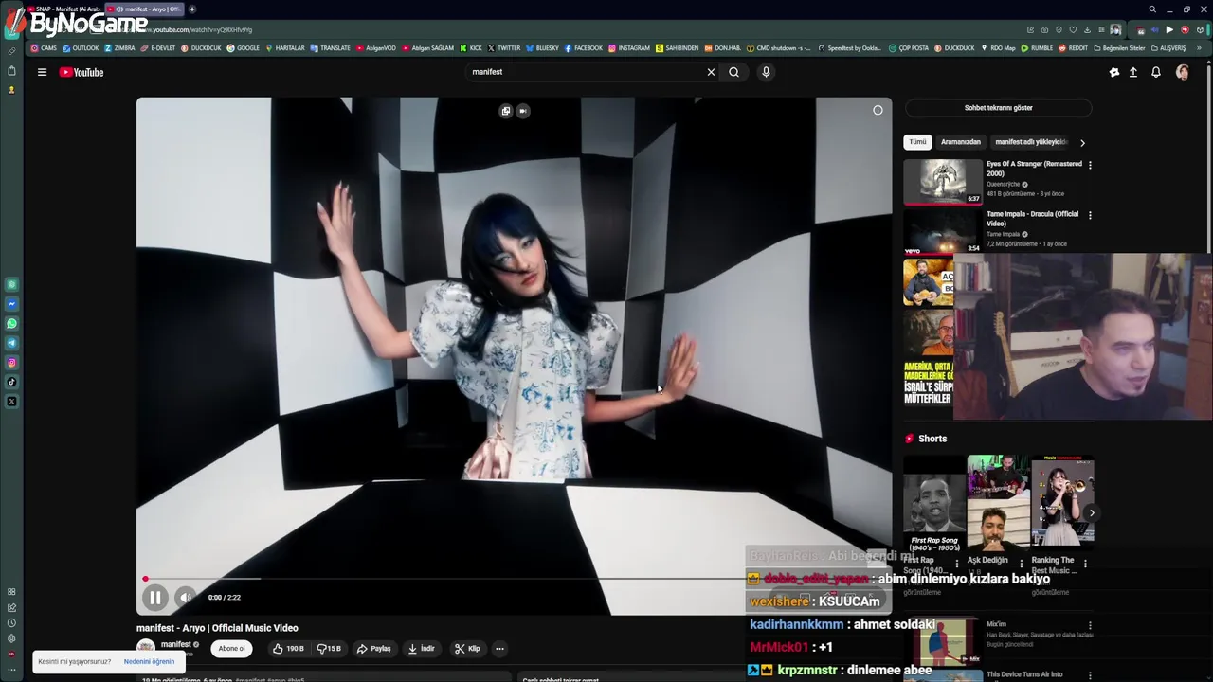Open Tame Impala - Dracula video title
Screen dimensions: 1213x682
1032,219
